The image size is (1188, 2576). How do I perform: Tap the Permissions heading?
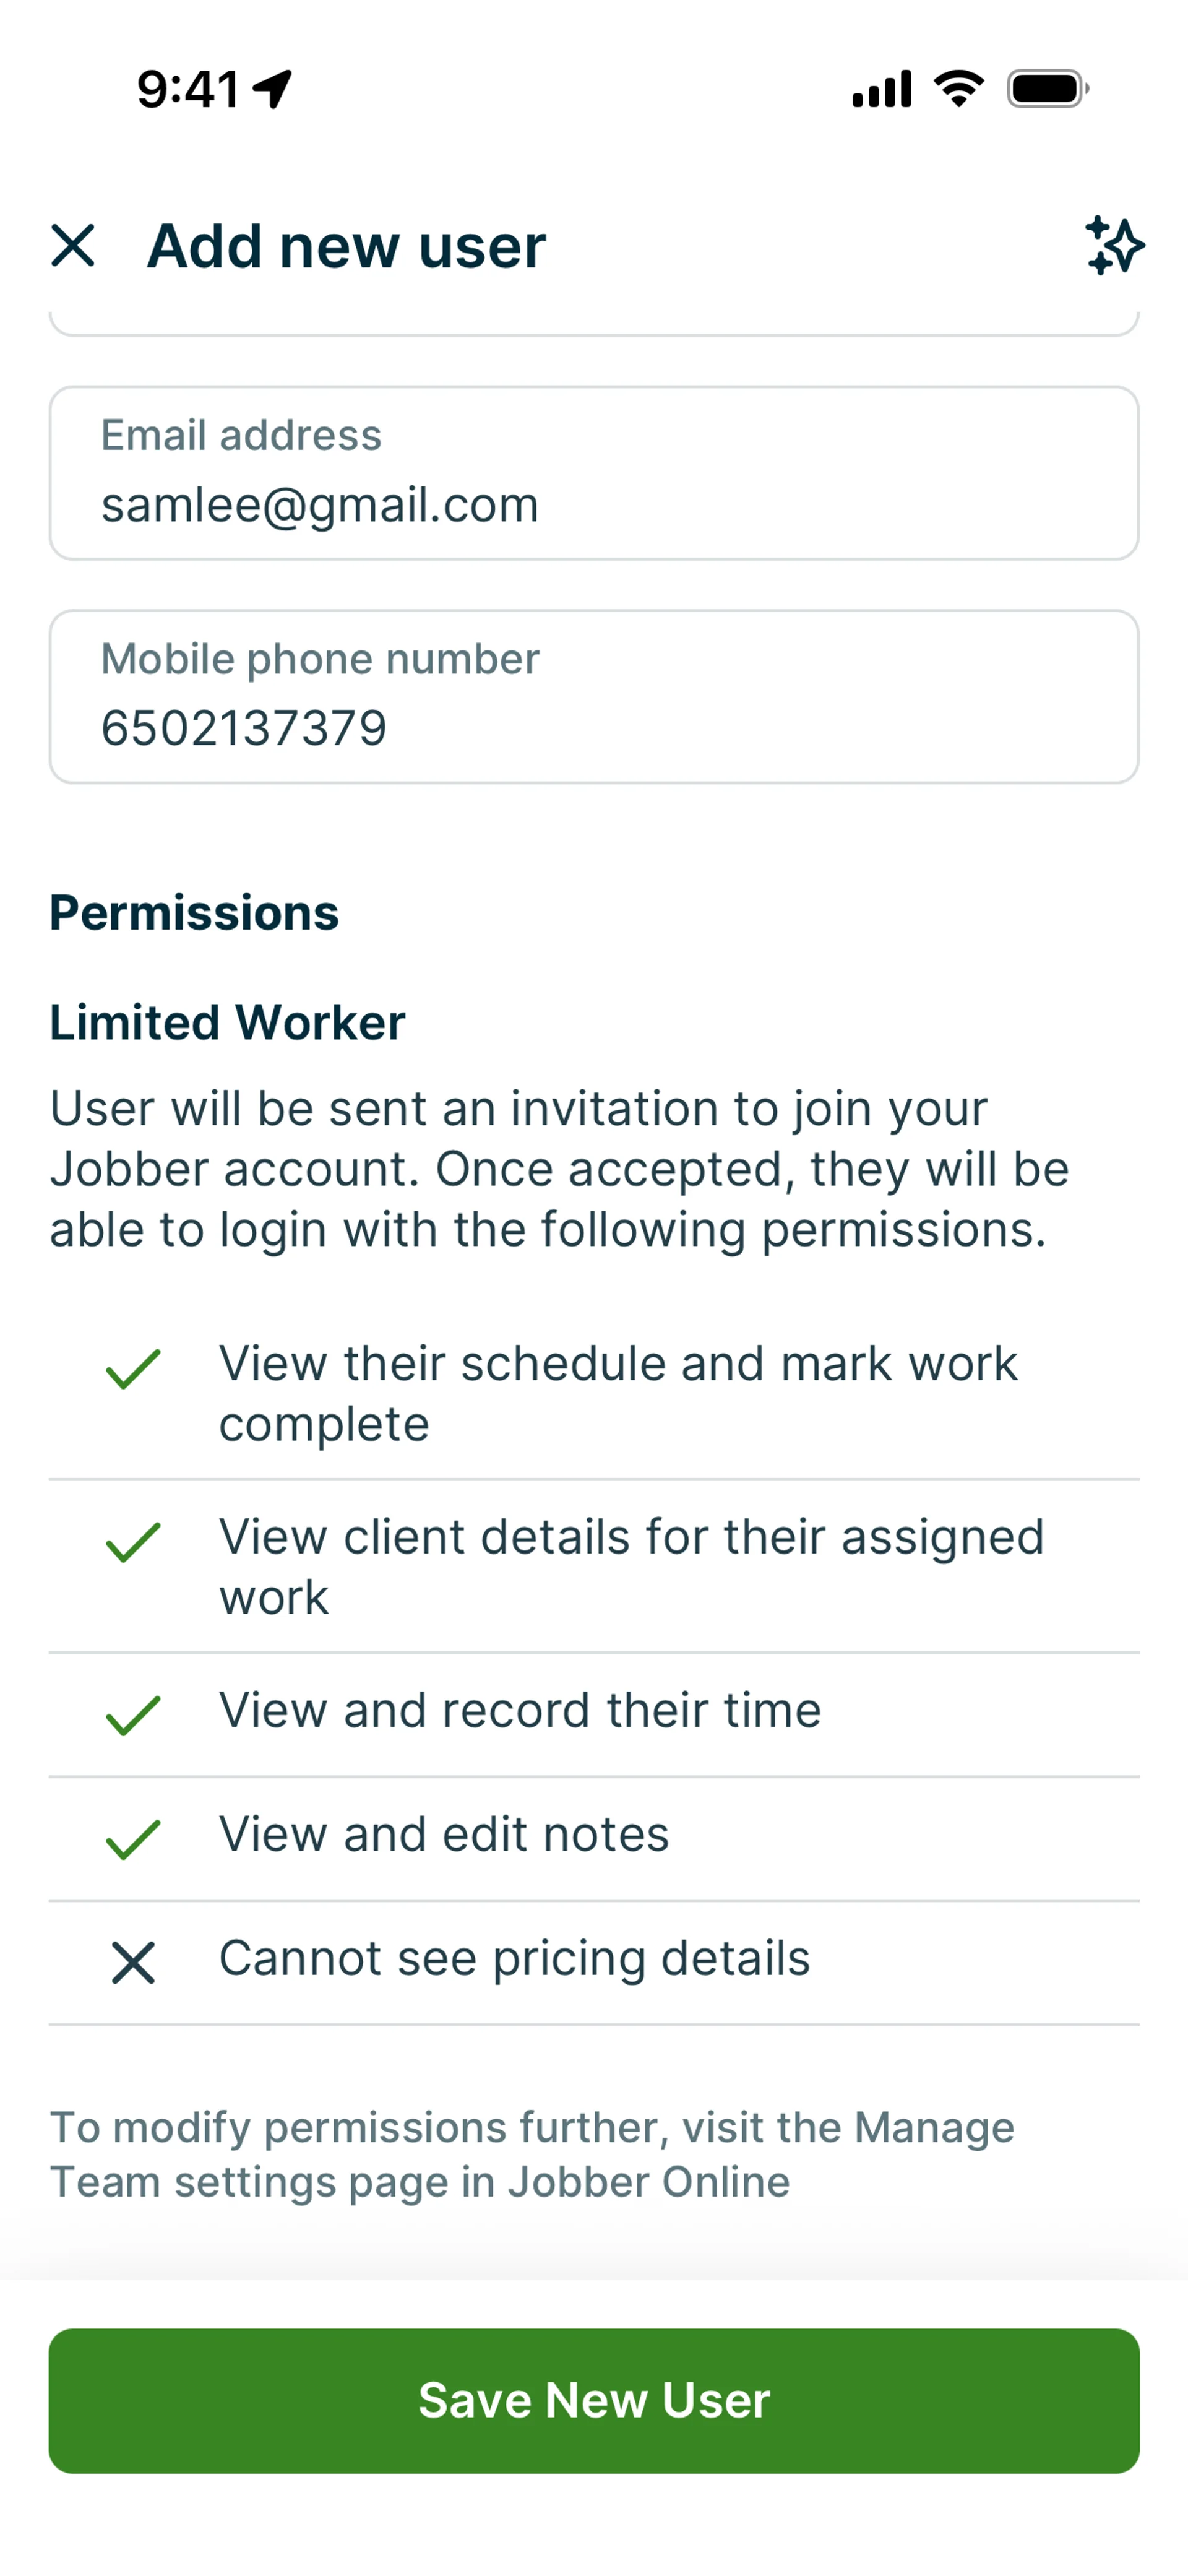click(x=194, y=913)
